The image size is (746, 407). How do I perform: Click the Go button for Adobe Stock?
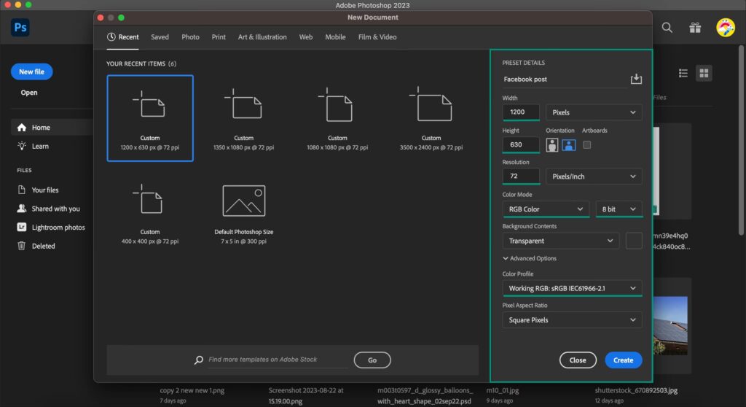tap(372, 360)
